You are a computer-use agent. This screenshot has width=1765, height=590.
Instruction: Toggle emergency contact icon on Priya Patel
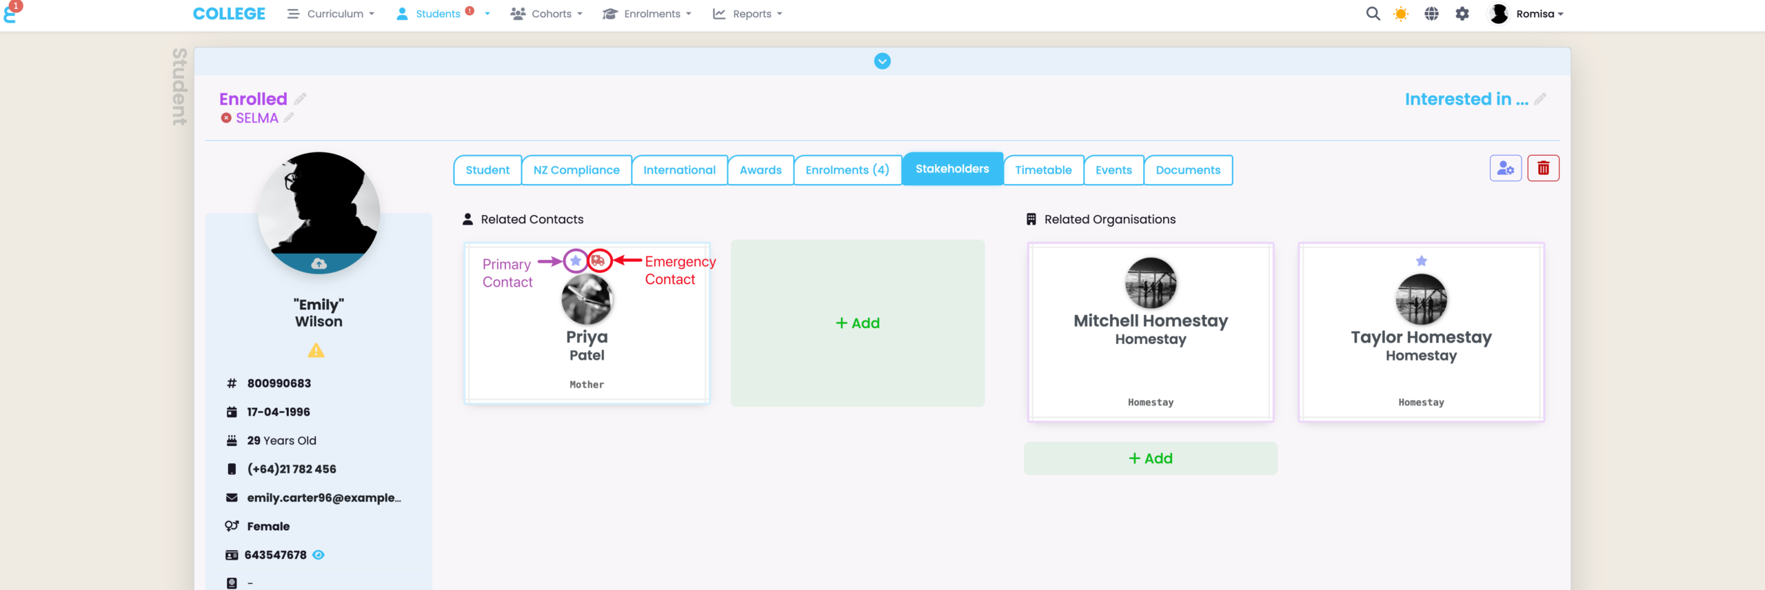(x=598, y=261)
